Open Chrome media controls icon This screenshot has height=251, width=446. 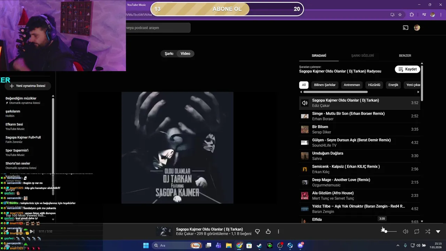tap(424, 15)
